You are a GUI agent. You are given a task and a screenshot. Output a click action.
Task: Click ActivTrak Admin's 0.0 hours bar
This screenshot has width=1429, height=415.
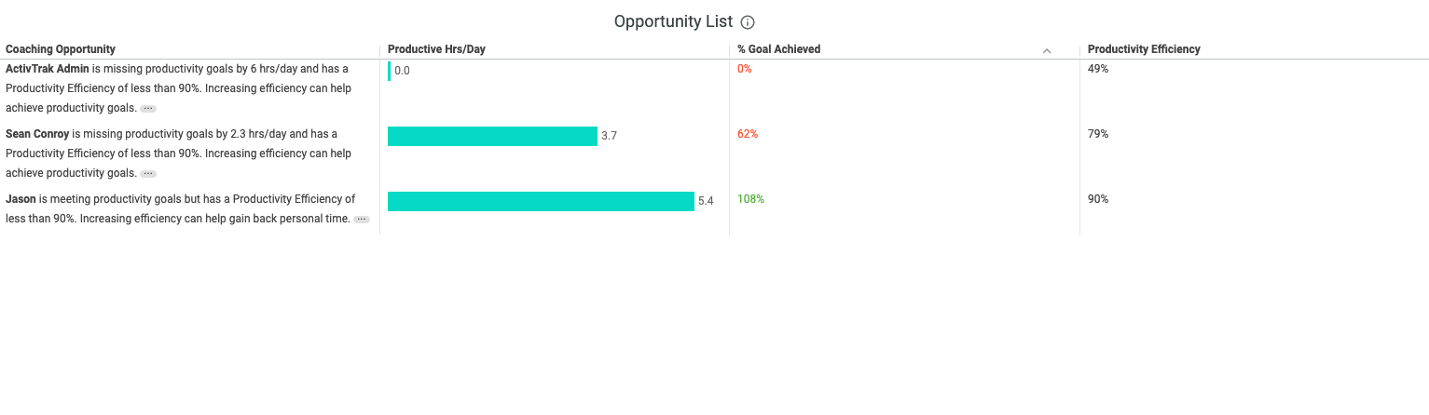[x=390, y=71]
